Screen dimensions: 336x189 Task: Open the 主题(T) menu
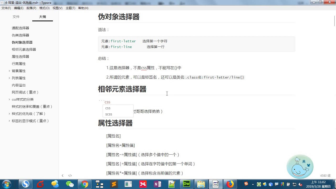click(70, 8)
